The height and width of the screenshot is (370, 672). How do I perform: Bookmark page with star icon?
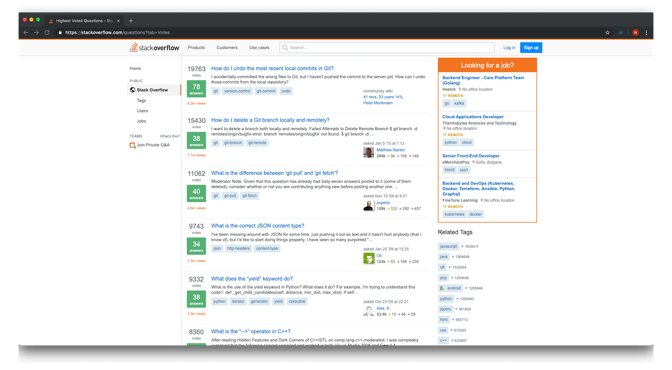tap(608, 33)
